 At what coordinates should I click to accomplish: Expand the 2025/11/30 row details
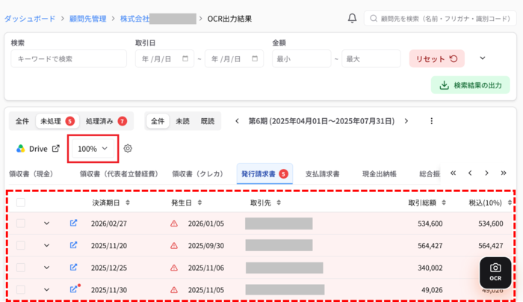46,289
